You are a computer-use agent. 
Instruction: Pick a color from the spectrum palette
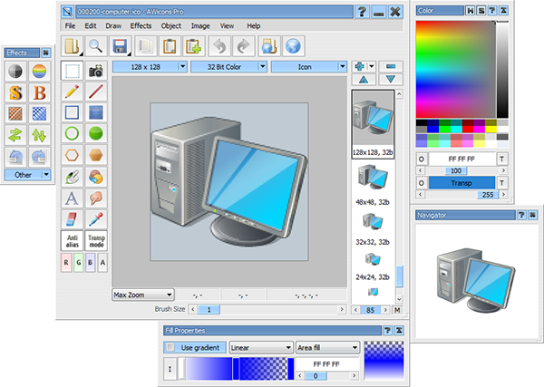coord(453,63)
